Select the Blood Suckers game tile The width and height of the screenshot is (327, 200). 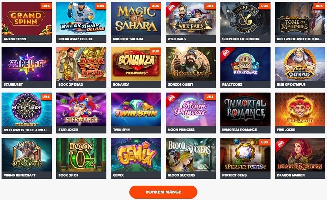click(x=191, y=159)
